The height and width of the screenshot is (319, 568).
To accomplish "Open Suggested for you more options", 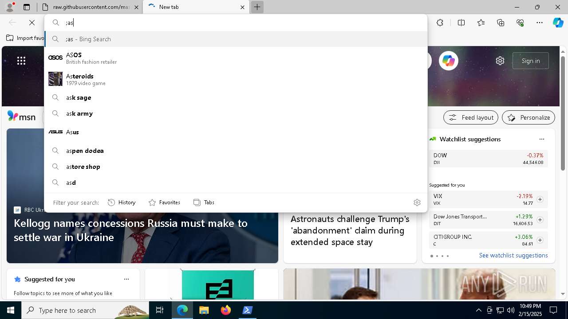I will coord(126,279).
